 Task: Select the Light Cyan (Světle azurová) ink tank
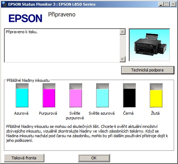click(103, 95)
